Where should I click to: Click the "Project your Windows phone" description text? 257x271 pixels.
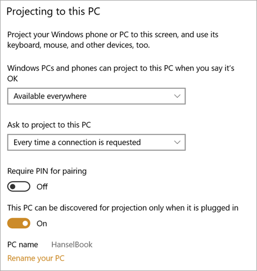[x=112, y=40]
